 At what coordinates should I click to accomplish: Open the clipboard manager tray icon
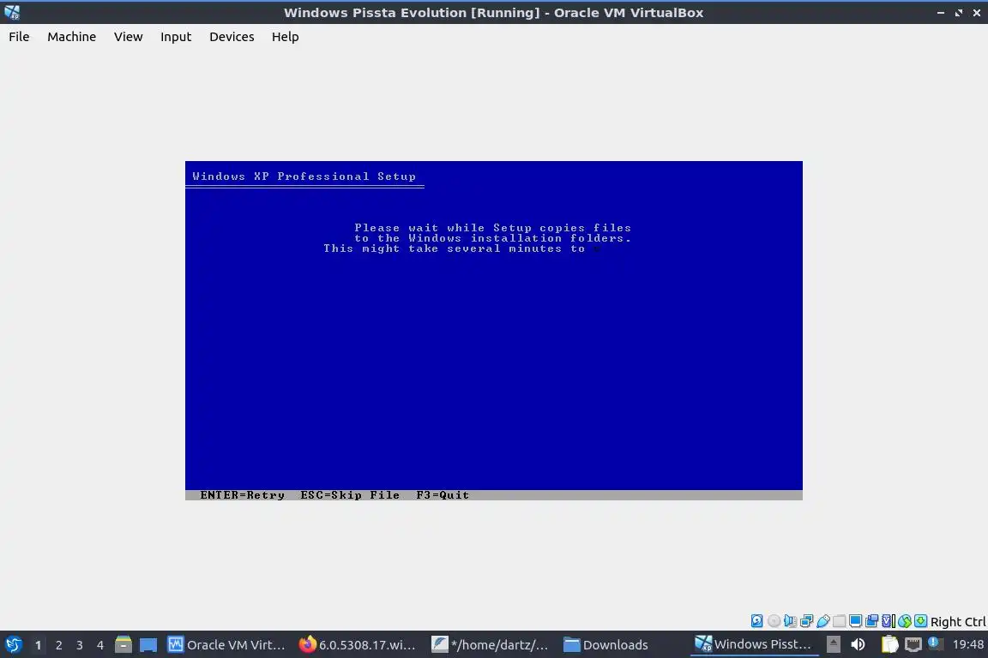point(889,644)
